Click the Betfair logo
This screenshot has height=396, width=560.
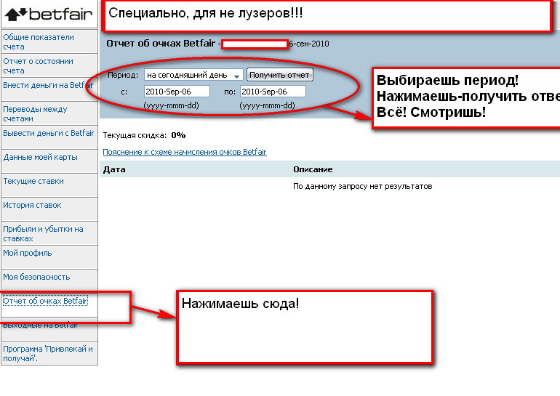click(49, 14)
